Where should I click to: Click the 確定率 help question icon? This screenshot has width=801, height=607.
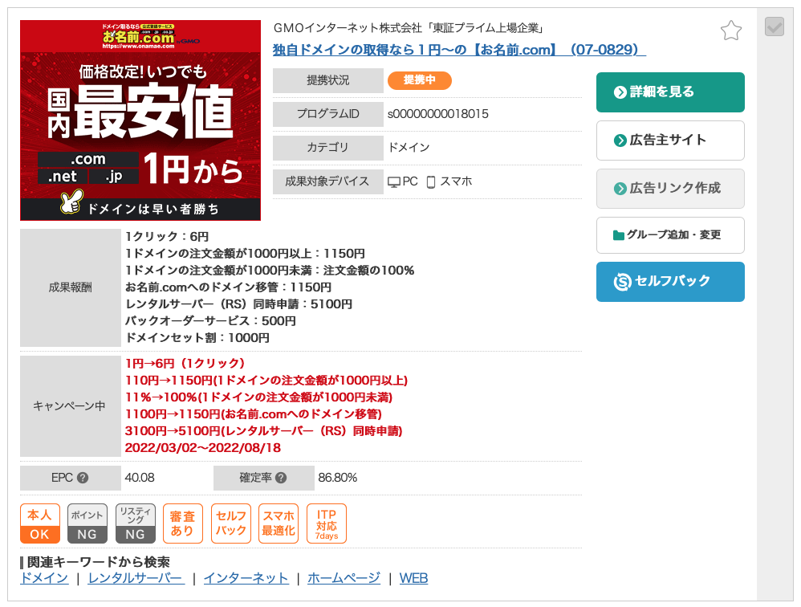tap(281, 478)
